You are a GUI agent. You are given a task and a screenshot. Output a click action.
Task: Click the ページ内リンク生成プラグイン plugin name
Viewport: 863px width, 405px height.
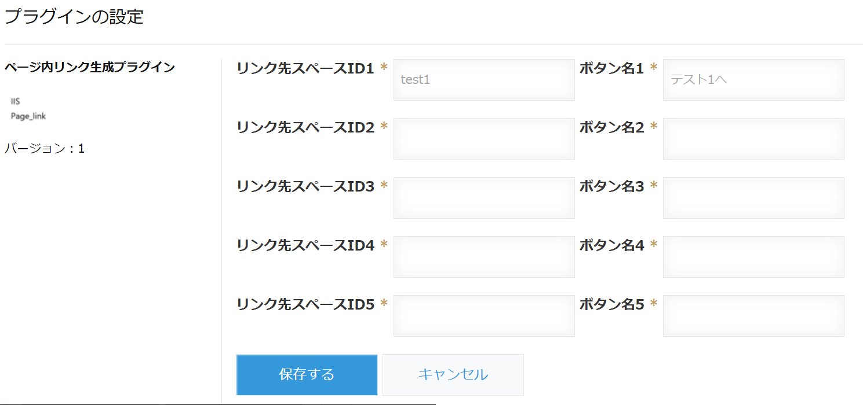click(x=90, y=67)
